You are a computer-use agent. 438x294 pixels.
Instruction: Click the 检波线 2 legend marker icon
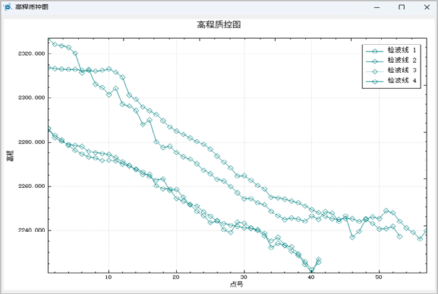375,60
